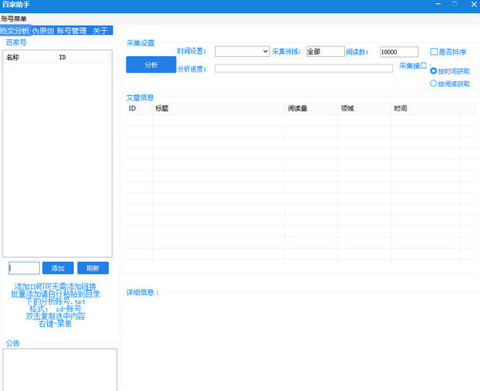The width and height of the screenshot is (480, 391).
Task: Click the 阅读数 input showing 10000
Action: [399, 52]
